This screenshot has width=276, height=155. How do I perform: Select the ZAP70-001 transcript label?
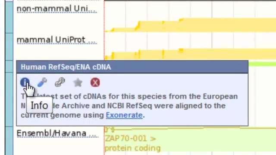point(130,139)
